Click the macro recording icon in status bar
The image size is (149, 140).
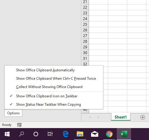pyautogui.click(x=19, y=125)
